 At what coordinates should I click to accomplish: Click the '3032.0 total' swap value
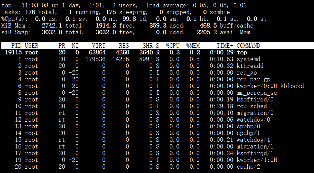pyautogui.click(x=63, y=32)
